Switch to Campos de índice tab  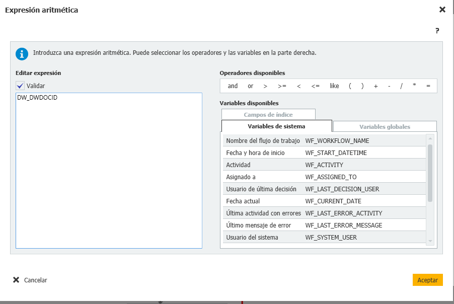click(268, 115)
